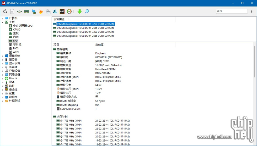This screenshot has height=146, width=257.
Task: Select the 安全性 tree item
Action: (x=13, y=89)
